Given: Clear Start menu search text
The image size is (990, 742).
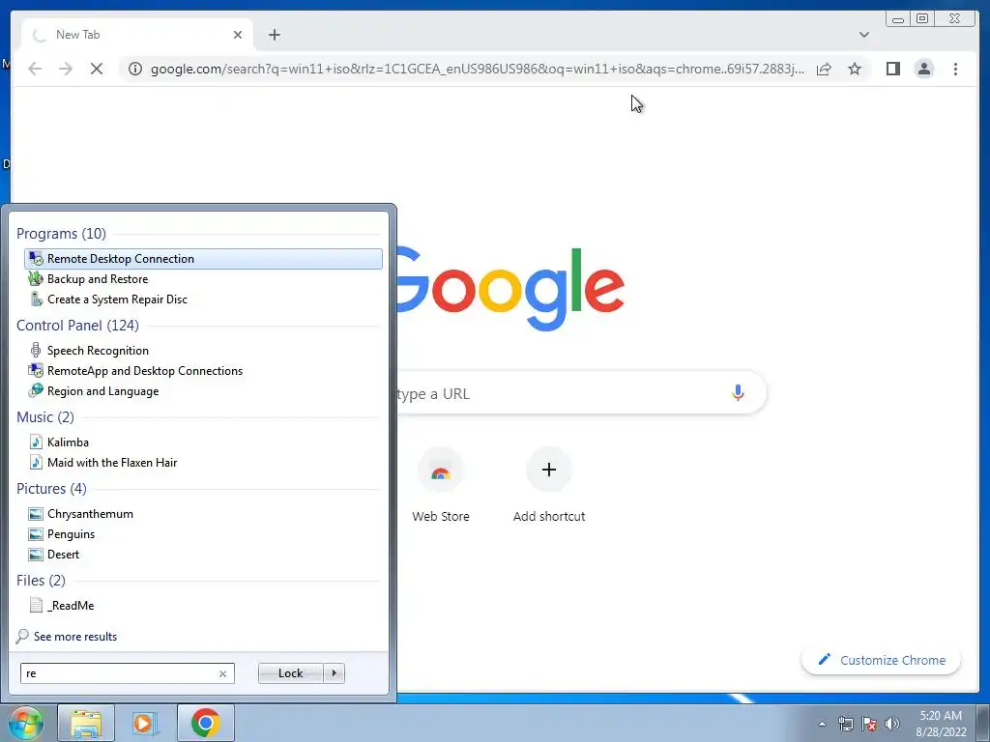Looking at the screenshot, I should pyautogui.click(x=222, y=673).
